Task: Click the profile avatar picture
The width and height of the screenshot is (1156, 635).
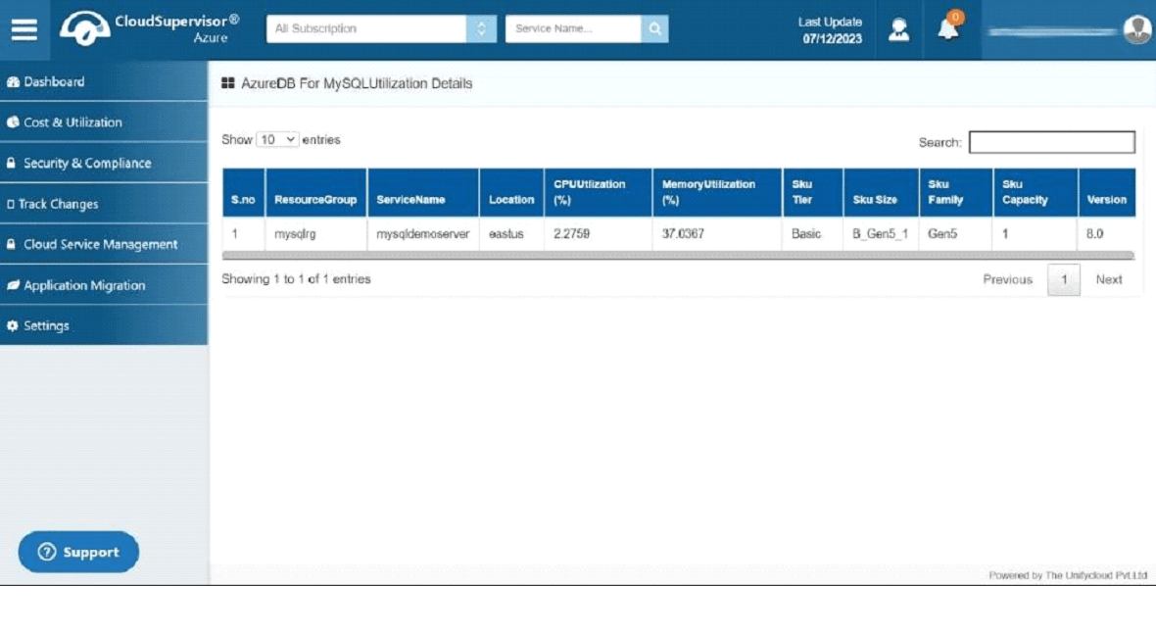Action: click(1137, 29)
